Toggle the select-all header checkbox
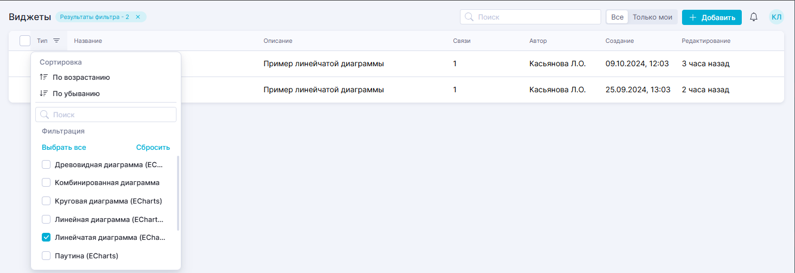 (25, 41)
